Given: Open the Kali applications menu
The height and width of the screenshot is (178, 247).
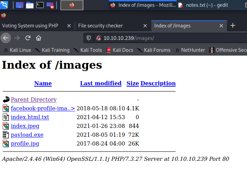Looking at the screenshot, I should click(4, 5).
